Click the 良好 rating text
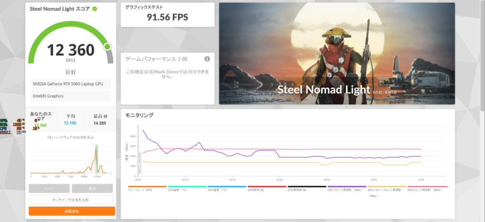Viewport: 485px width, 222px height. coord(71,72)
